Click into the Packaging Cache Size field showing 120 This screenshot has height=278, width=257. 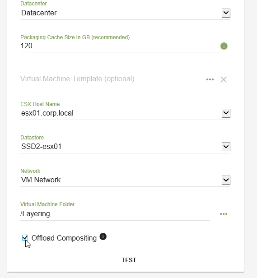click(120, 46)
